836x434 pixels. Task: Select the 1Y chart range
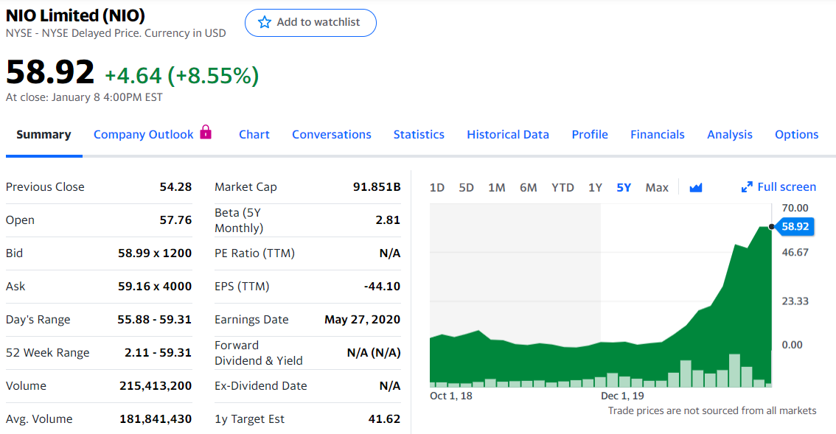(x=596, y=188)
